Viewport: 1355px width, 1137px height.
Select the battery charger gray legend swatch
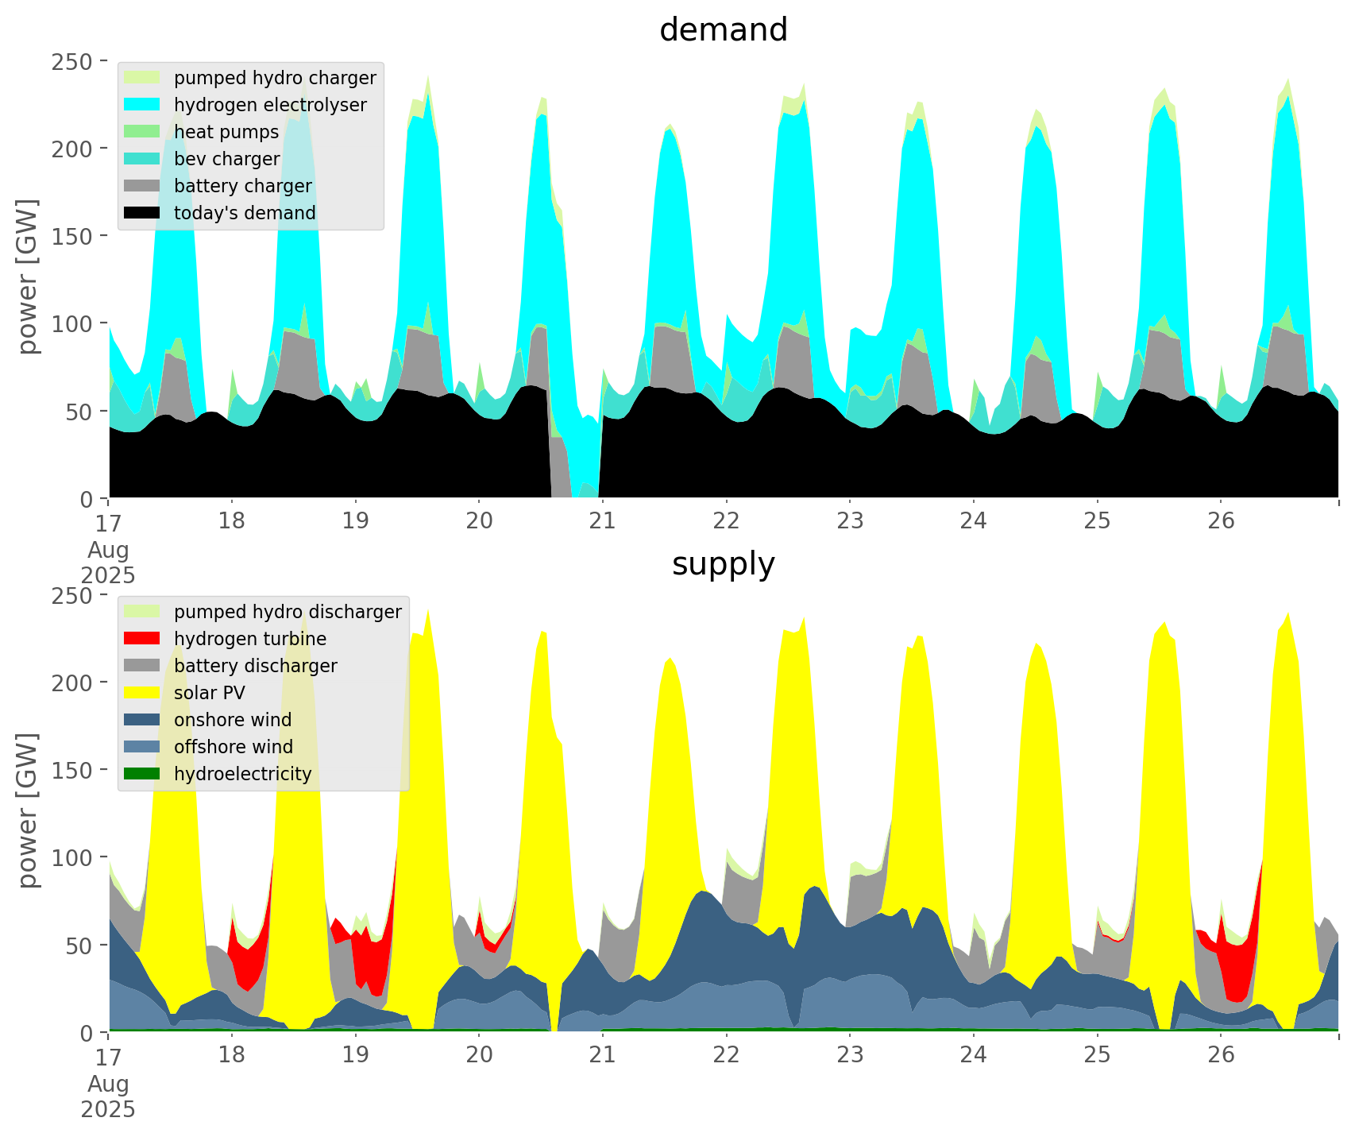(143, 186)
